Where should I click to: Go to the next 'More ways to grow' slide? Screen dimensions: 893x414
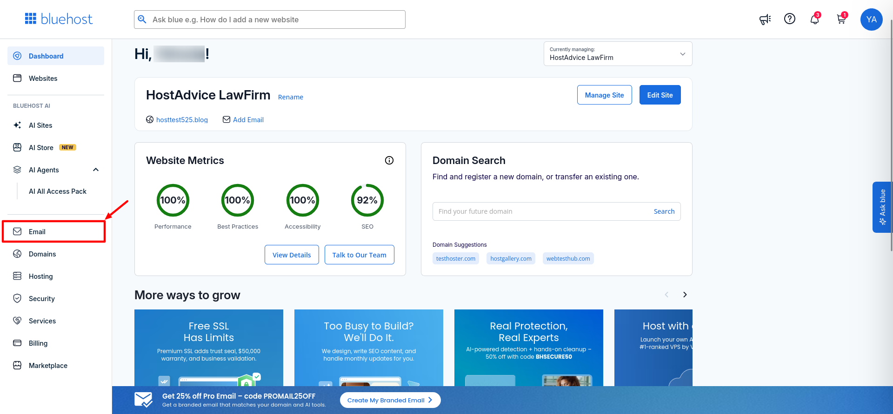tap(685, 295)
